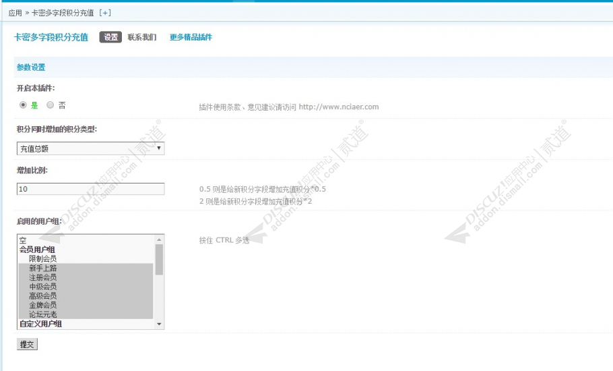Click the 增加比例 input field
The image size is (613, 371).
[91, 189]
